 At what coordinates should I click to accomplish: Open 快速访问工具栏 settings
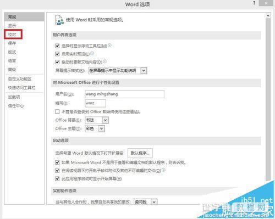(x=21, y=88)
